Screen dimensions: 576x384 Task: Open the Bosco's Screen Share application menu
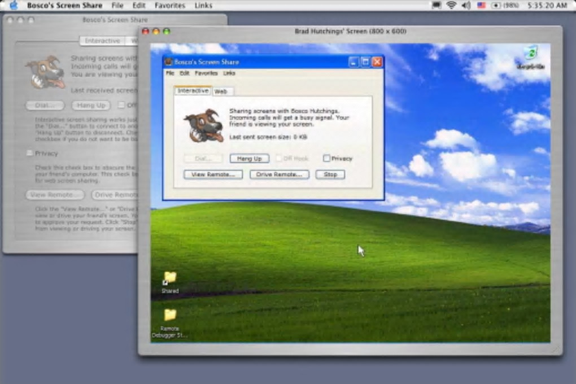coord(64,6)
